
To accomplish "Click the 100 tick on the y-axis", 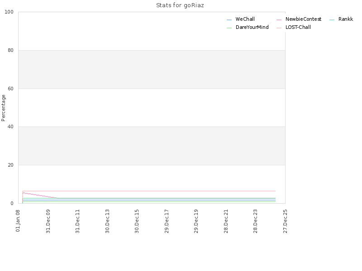I will pyautogui.click(x=9, y=12).
